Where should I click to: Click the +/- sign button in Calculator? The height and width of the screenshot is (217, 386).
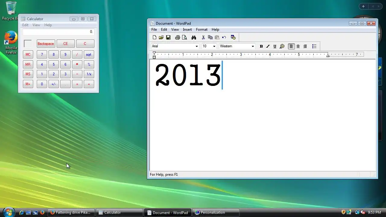pos(54,84)
